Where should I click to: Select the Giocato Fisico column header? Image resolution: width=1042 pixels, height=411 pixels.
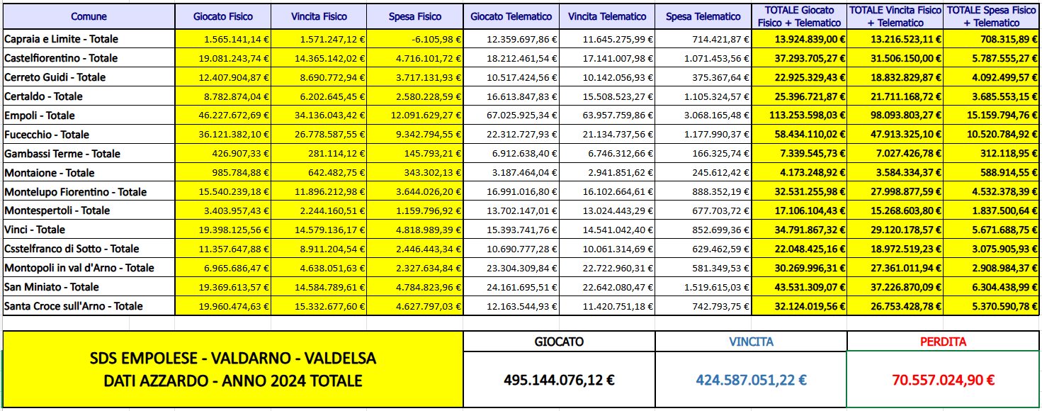click(x=223, y=16)
